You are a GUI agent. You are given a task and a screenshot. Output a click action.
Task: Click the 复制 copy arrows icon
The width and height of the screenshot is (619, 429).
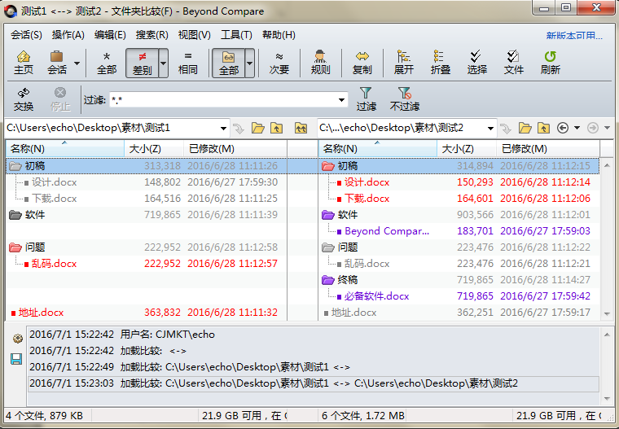[x=362, y=63]
